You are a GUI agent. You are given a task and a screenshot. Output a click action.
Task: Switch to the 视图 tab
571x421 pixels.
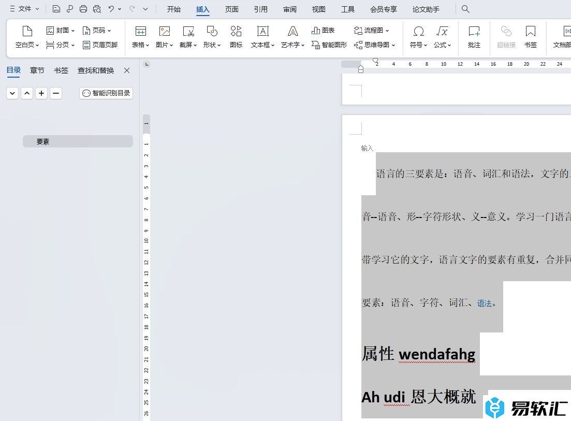[319, 9]
